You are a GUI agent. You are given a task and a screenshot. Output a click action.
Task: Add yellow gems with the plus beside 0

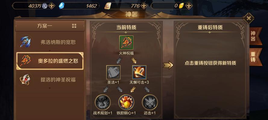pyautogui.click(x=189, y=6)
